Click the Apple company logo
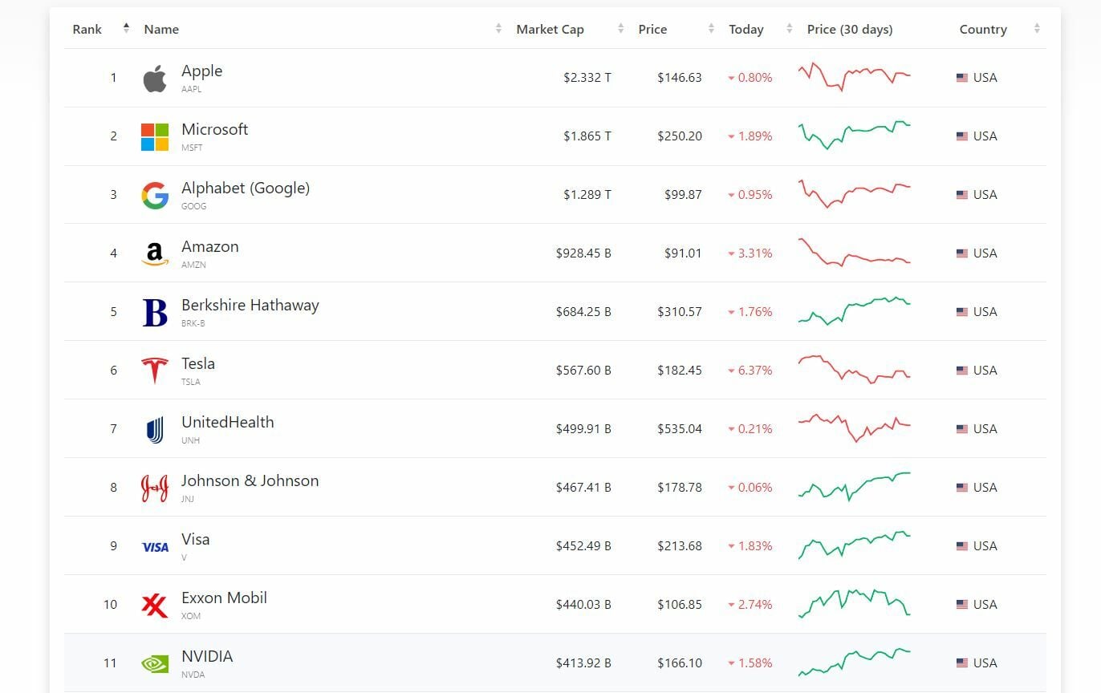The height and width of the screenshot is (693, 1101). pos(155,79)
